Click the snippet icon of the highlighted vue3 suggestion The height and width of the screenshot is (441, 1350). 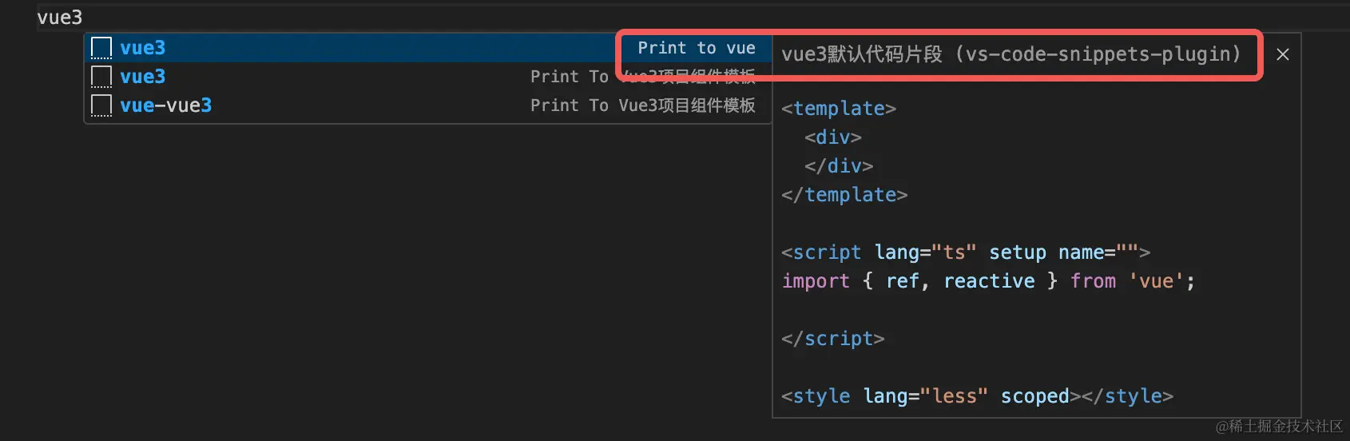tap(101, 48)
